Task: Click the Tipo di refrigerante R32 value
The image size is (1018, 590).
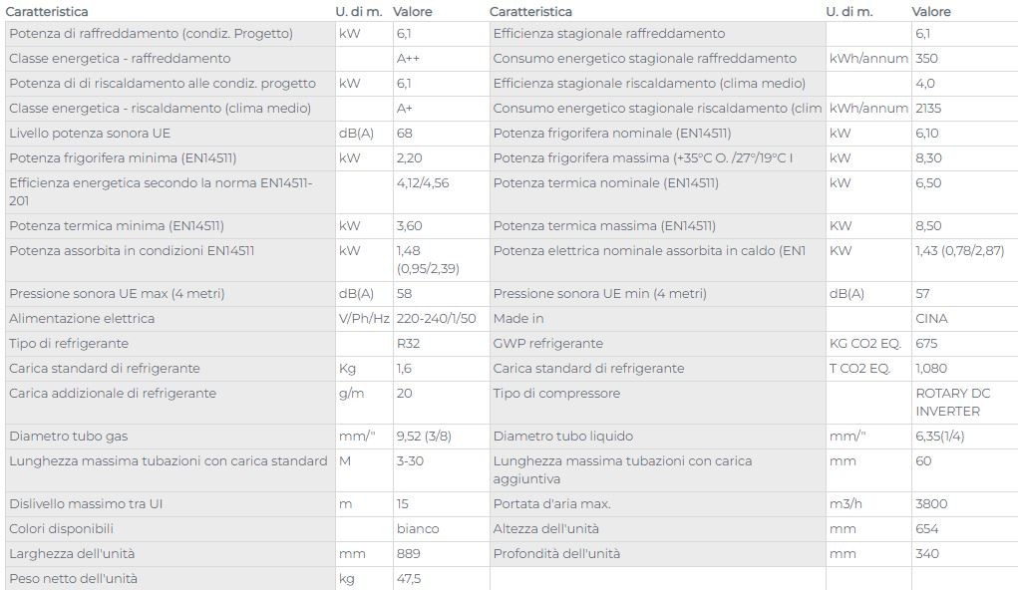Action: click(409, 344)
